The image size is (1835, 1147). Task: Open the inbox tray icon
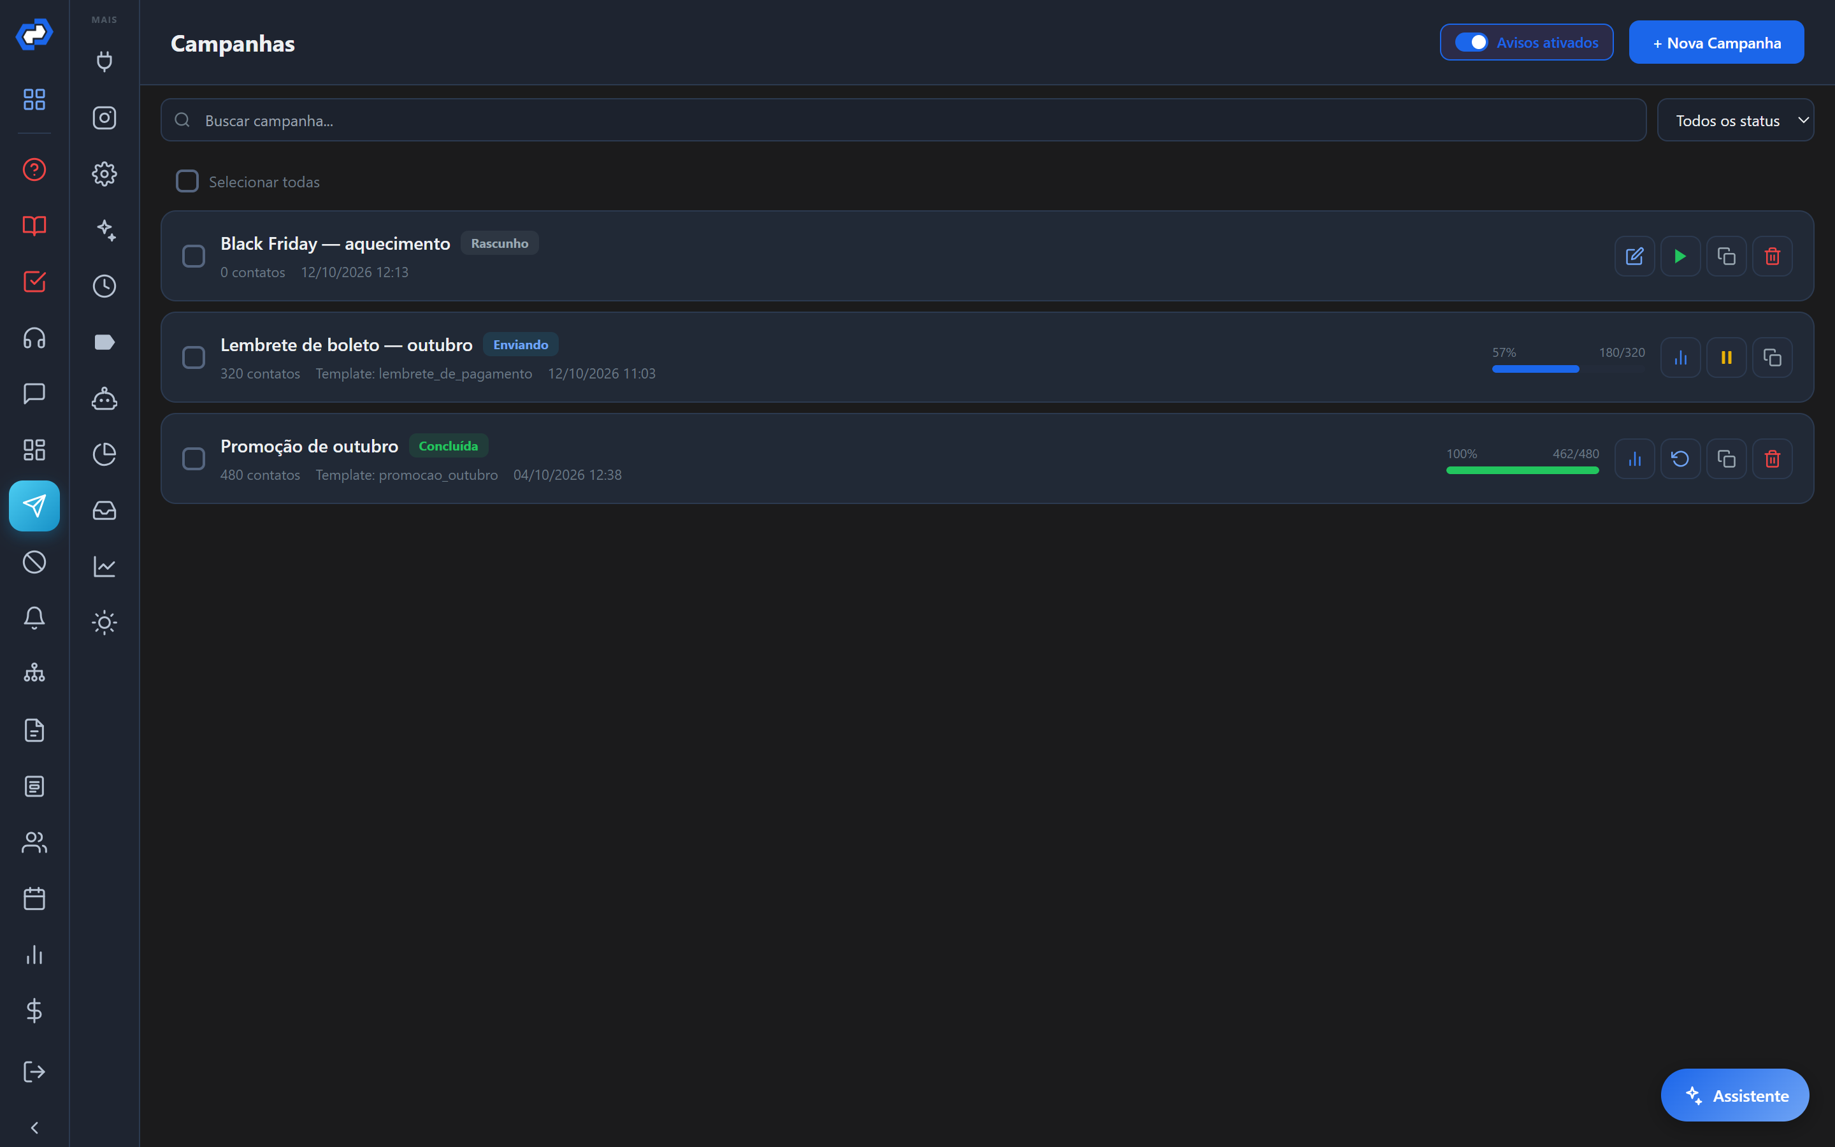point(104,510)
